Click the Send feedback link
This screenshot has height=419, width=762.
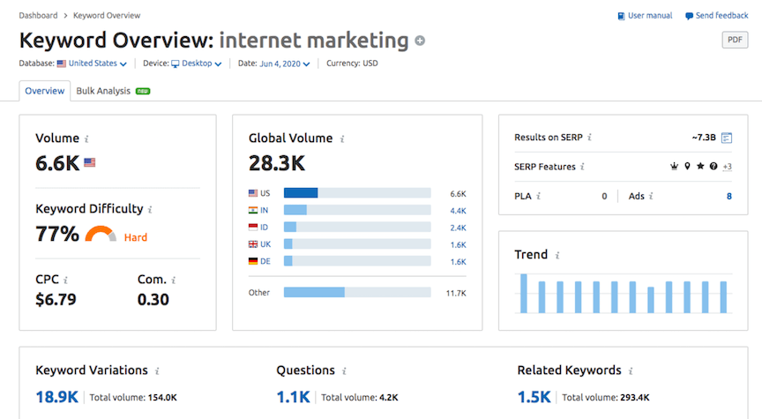(721, 16)
